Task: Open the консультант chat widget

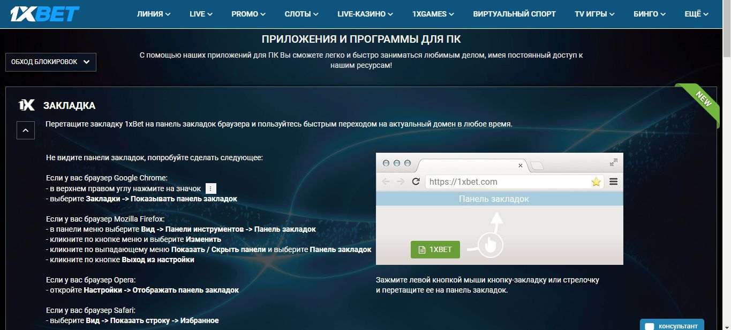Action: coord(672,325)
